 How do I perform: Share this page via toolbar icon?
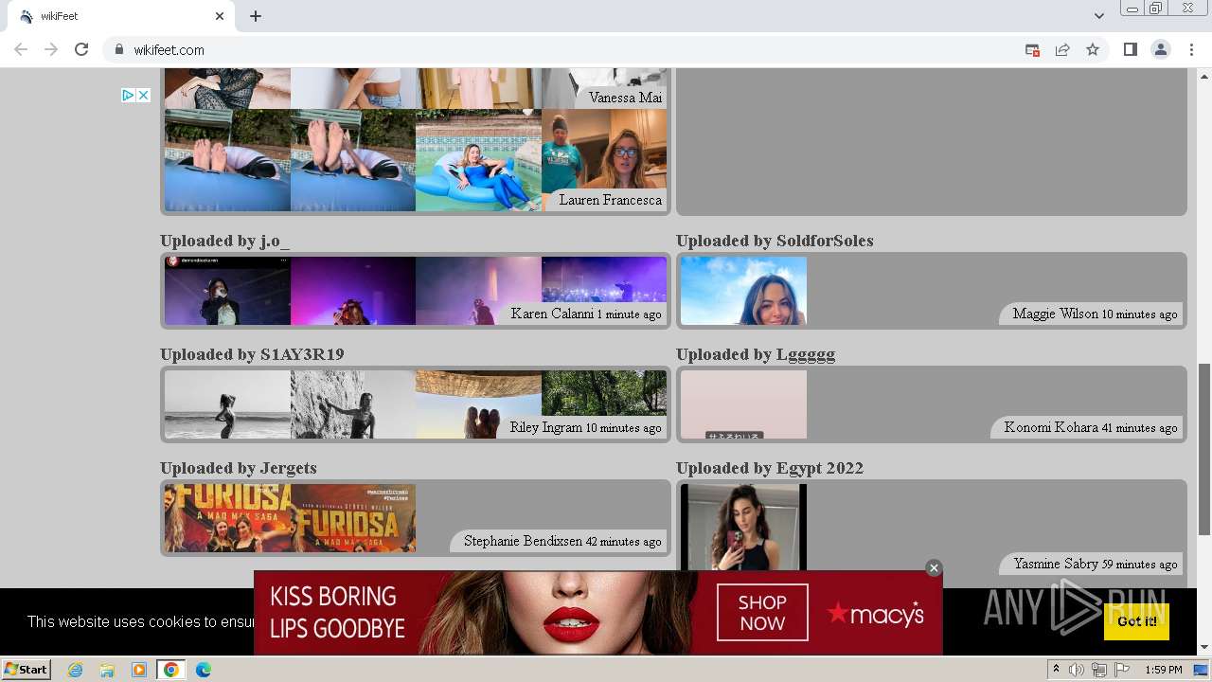point(1062,50)
